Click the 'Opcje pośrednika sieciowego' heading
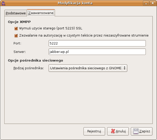 point(35,60)
